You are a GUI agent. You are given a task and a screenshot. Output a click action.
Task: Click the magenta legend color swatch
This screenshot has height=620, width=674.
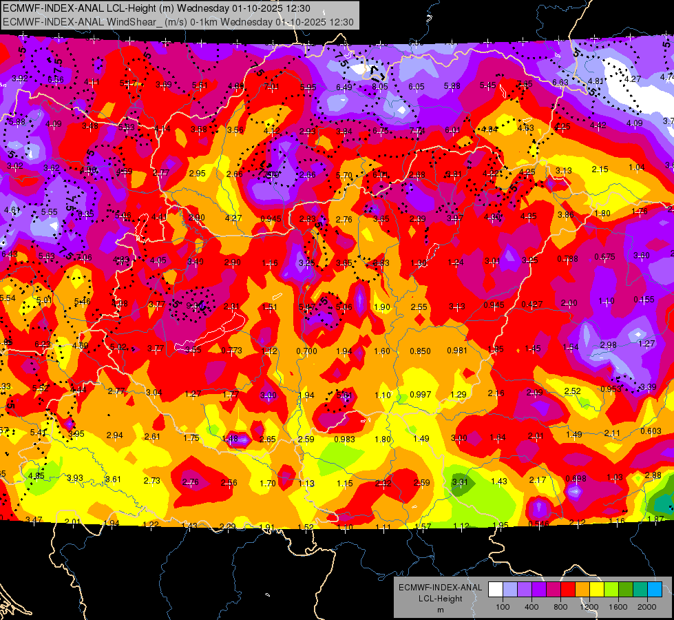coord(554,590)
